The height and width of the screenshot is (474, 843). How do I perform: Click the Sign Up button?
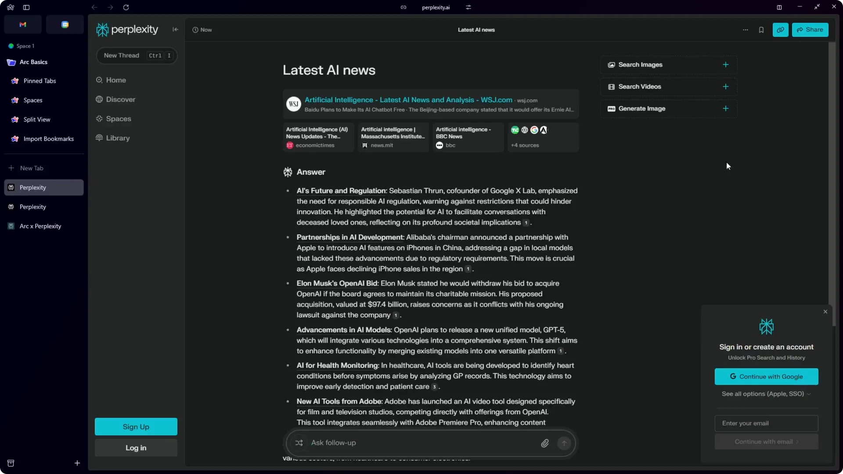(136, 426)
